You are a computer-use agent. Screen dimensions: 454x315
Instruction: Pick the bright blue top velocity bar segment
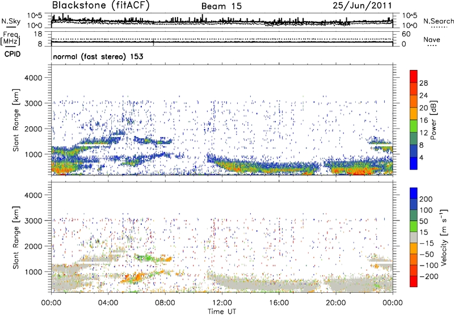pos(414,193)
